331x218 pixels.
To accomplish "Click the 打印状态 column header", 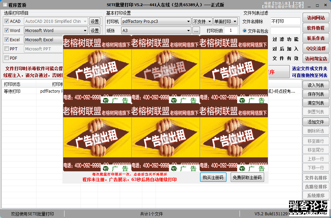I will pyautogui.click(x=19, y=84).
